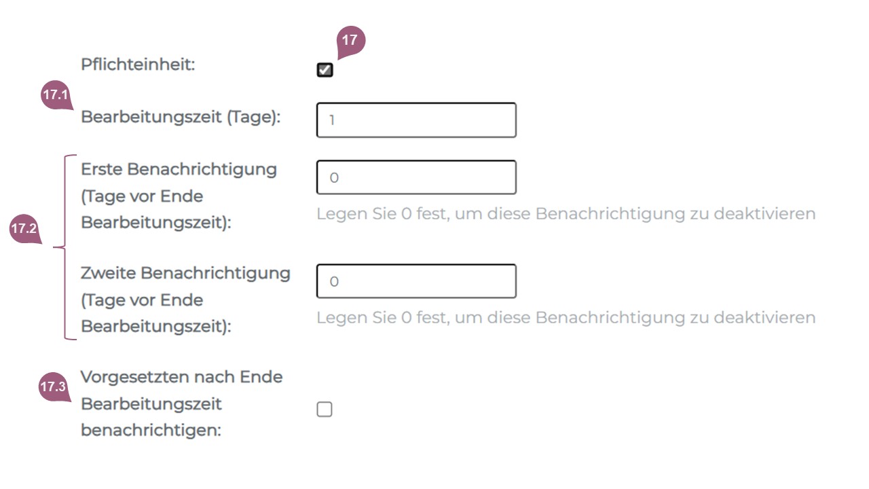The width and height of the screenshot is (869, 489).
Task: Click the 'benachrichtigen:' label line
Action: 151,431
